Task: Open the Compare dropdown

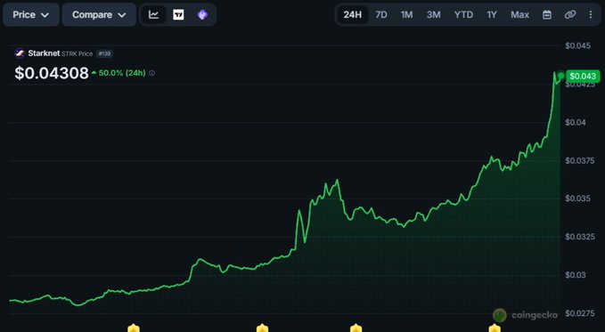Action: tap(99, 14)
